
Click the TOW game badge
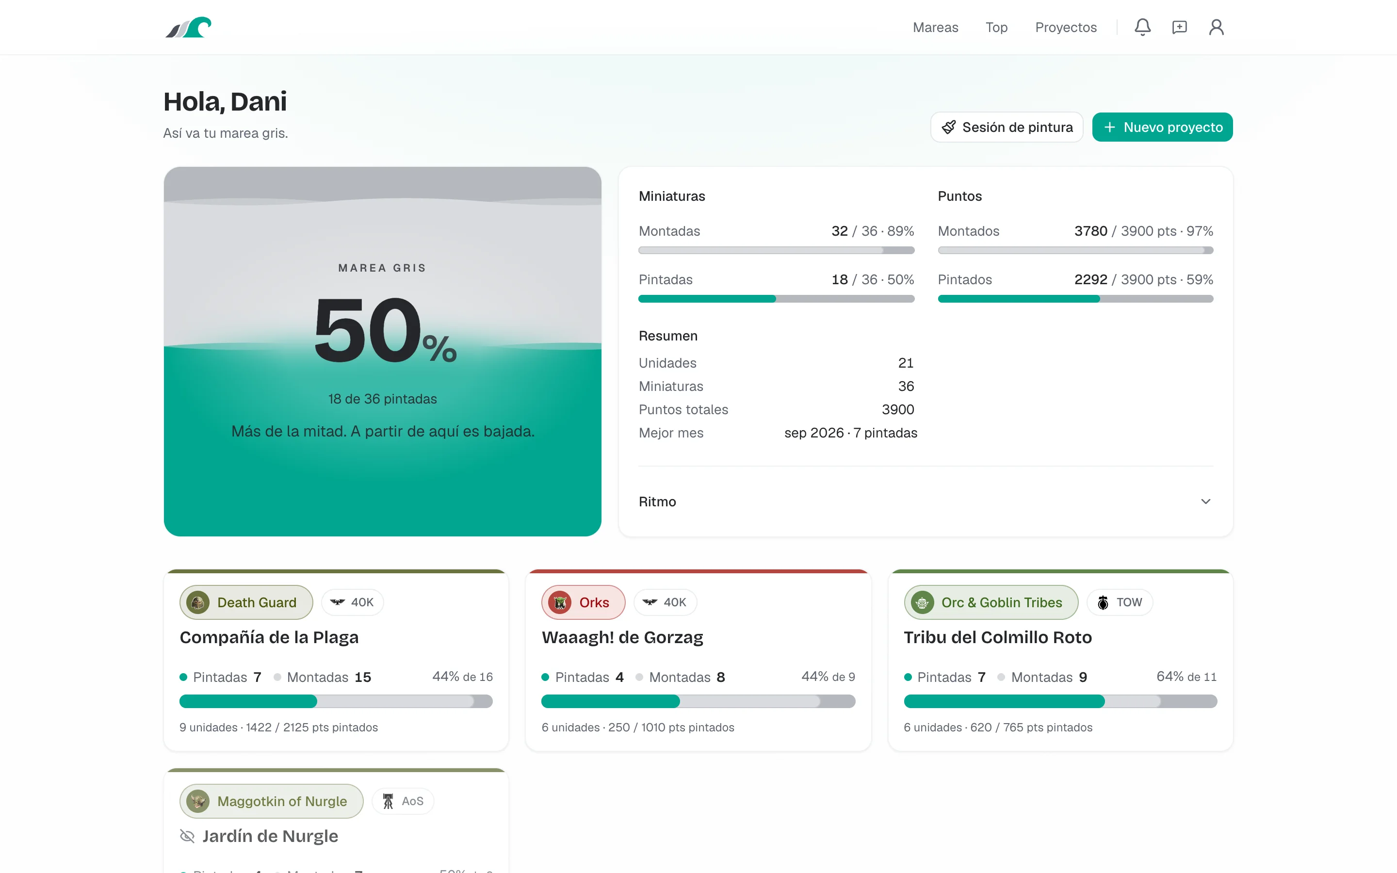(x=1120, y=602)
